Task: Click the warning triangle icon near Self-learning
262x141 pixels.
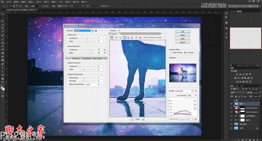Action: click(x=196, y=119)
